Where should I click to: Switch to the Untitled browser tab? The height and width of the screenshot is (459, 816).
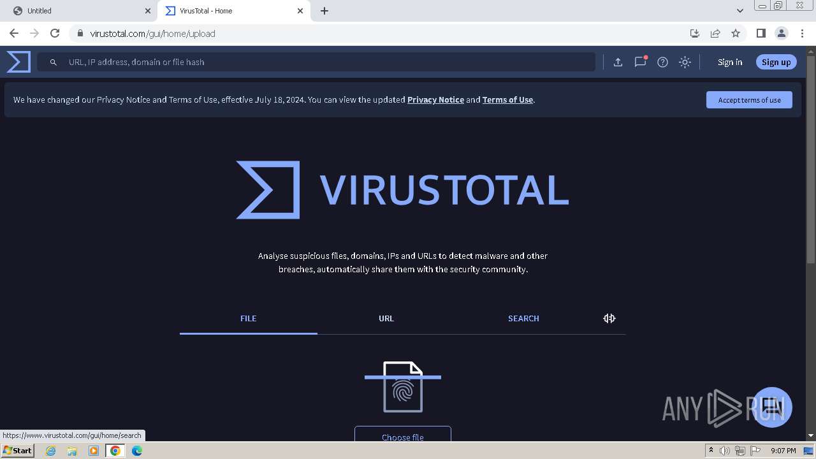pos(79,11)
